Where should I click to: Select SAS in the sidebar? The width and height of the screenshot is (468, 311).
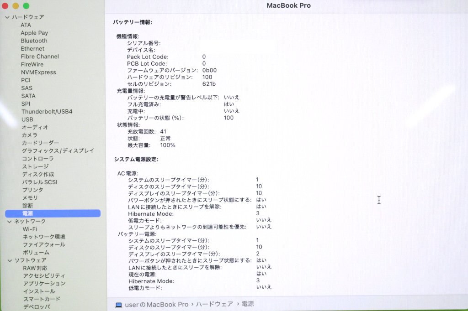pos(27,88)
